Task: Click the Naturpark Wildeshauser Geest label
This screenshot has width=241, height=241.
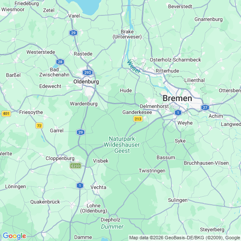Action: (122, 145)
